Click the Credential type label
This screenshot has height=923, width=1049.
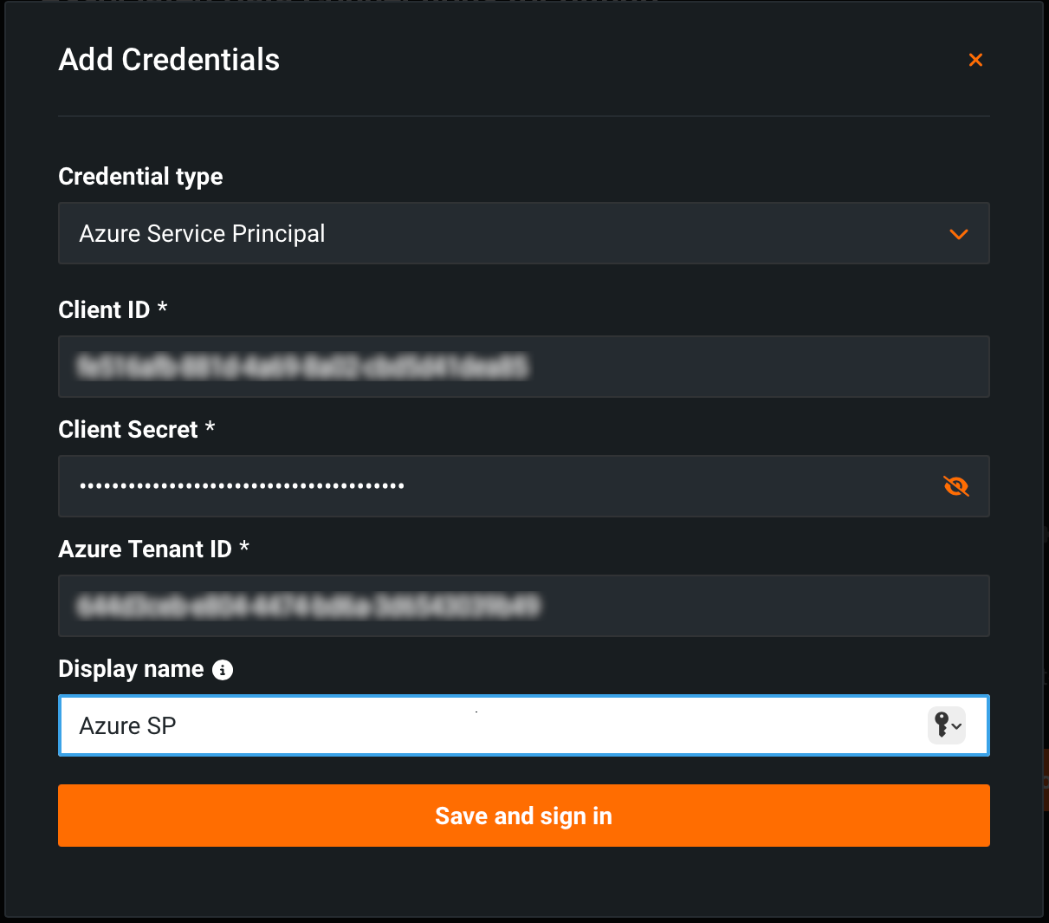pos(140,177)
